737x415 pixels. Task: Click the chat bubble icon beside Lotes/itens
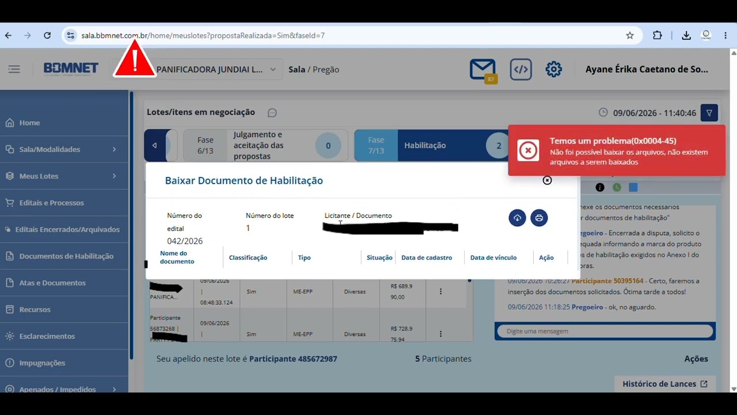272,112
